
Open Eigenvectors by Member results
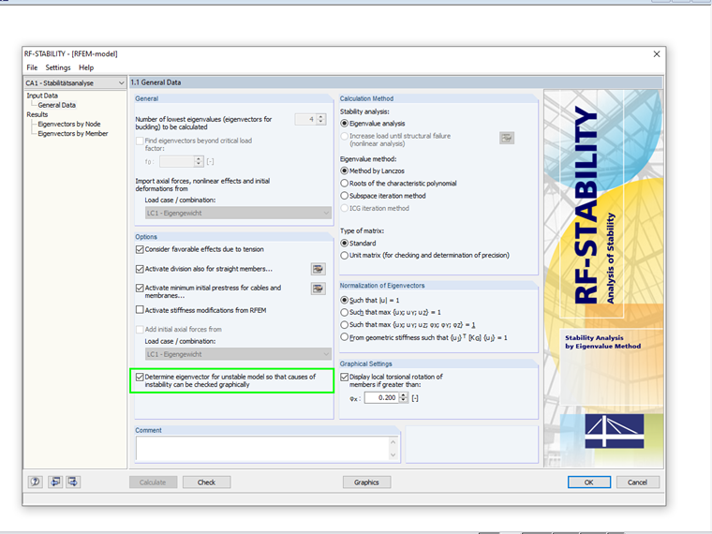(73, 133)
